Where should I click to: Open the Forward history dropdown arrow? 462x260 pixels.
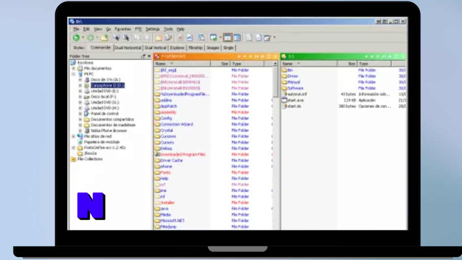click(x=97, y=38)
